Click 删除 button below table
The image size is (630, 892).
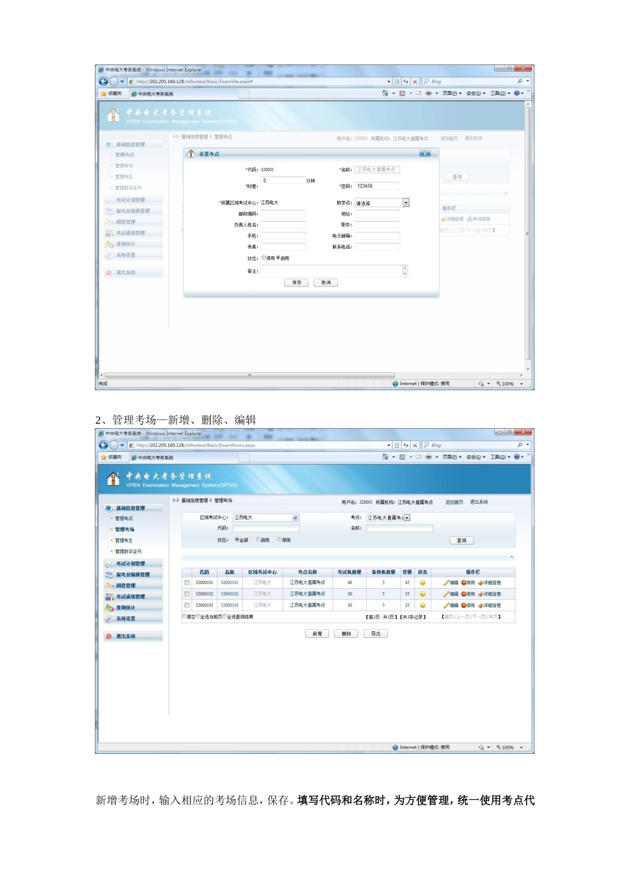[x=346, y=634]
